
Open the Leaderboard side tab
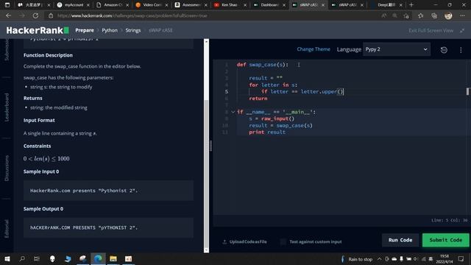click(7, 107)
